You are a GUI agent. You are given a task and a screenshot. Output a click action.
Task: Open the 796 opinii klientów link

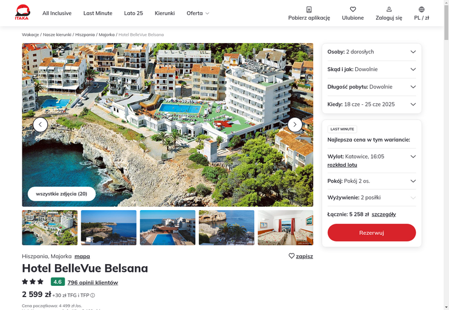coord(93,283)
